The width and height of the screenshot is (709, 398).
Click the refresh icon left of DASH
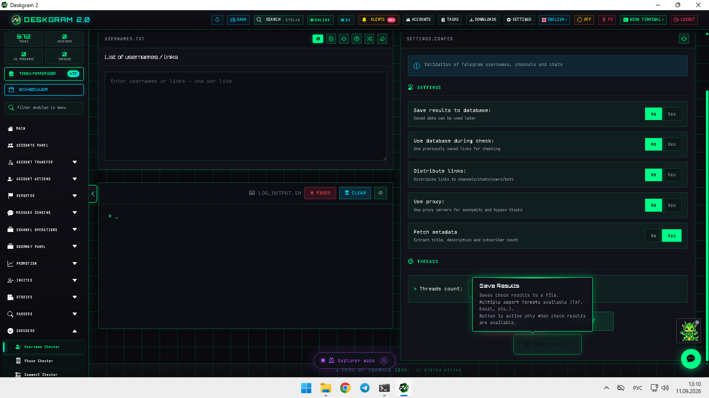point(217,19)
